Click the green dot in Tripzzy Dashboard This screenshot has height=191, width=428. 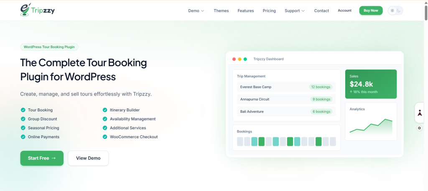click(245, 59)
